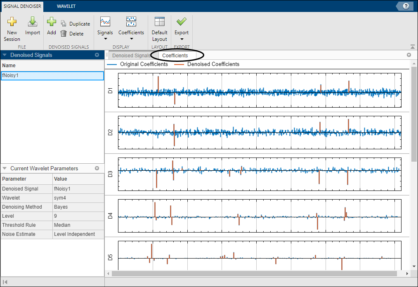Open the help question mark button

tap(406, 6)
